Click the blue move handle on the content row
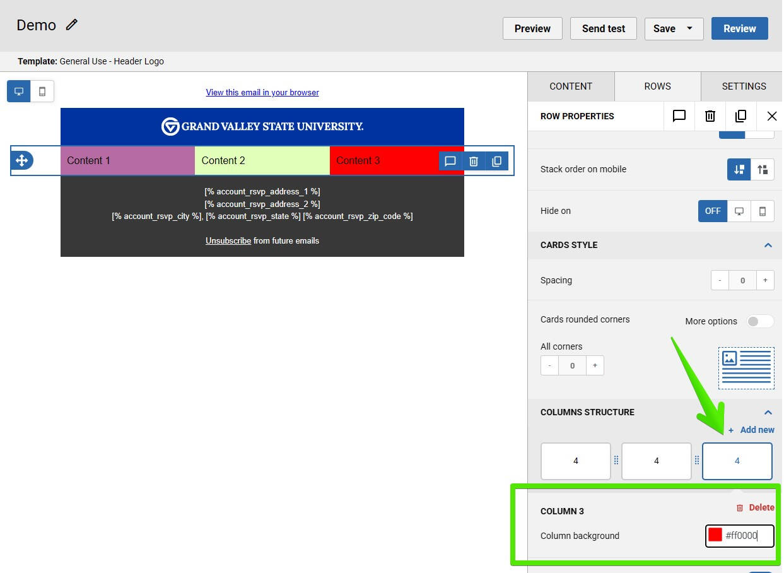 pyautogui.click(x=22, y=160)
